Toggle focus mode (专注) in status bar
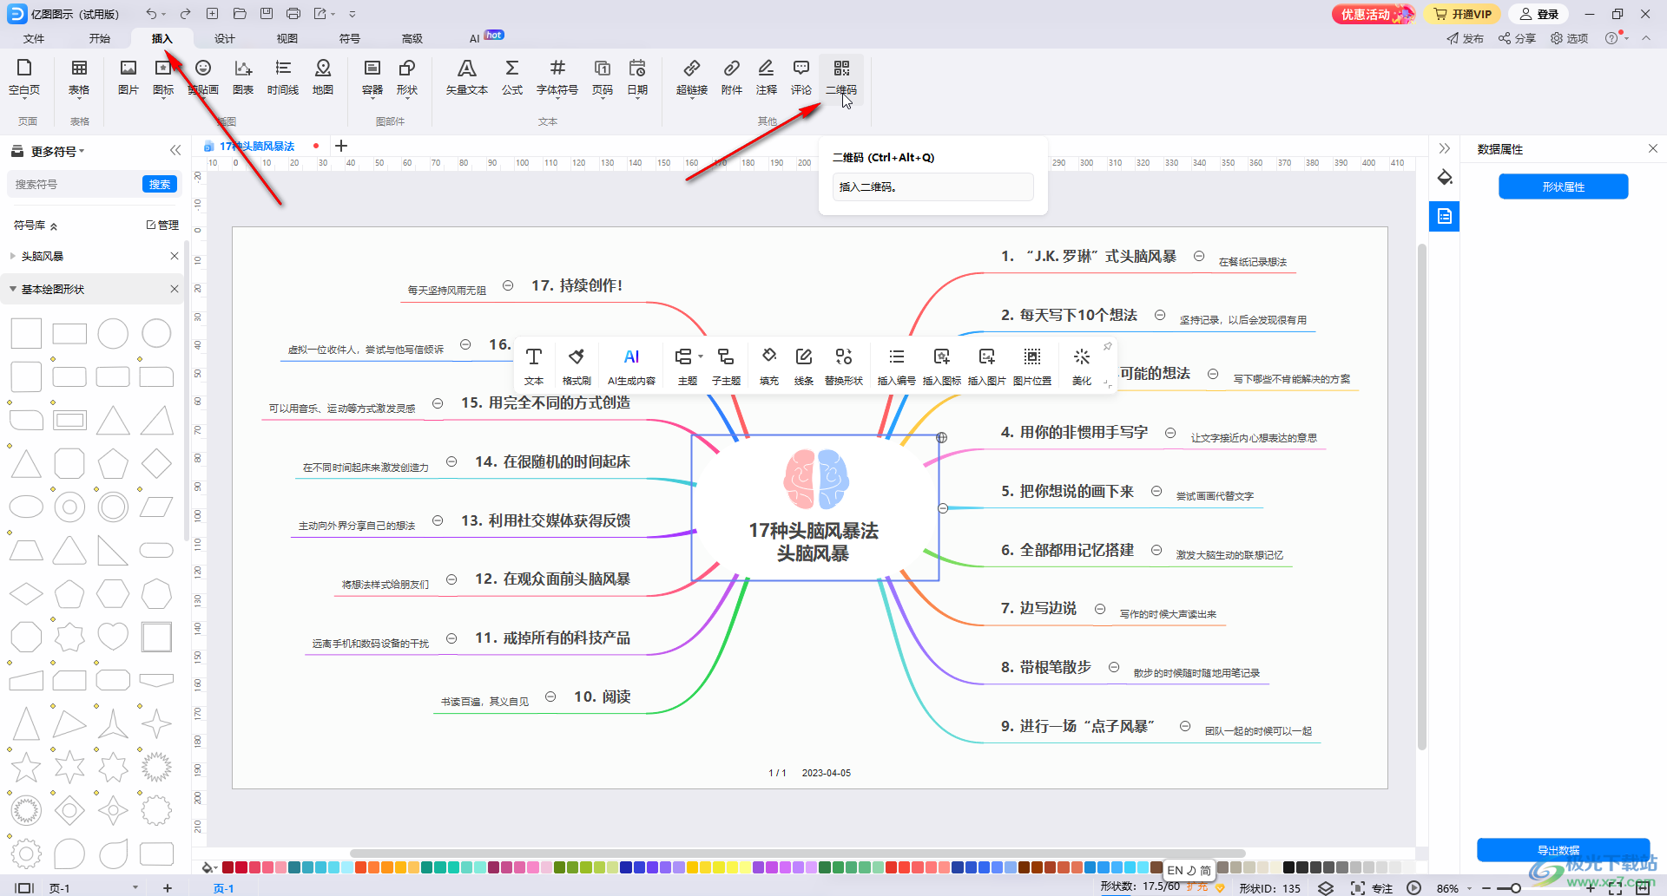The height and width of the screenshot is (896, 1667). (x=1372, y=887)
